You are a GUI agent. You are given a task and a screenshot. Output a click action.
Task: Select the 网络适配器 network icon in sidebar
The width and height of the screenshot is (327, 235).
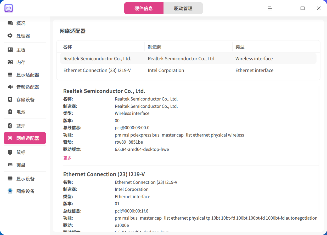coord(10,138)
